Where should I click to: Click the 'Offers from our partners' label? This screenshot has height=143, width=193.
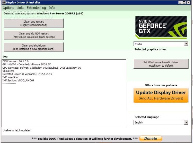tap(161, 85)
